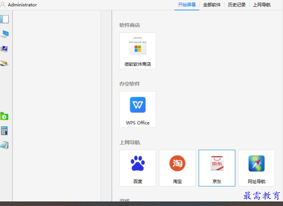Open the 百度 Baidu tile
Image resolution: width=283 pixels, height=206 pixels.
pyautogui.click(x=138, y=168)
